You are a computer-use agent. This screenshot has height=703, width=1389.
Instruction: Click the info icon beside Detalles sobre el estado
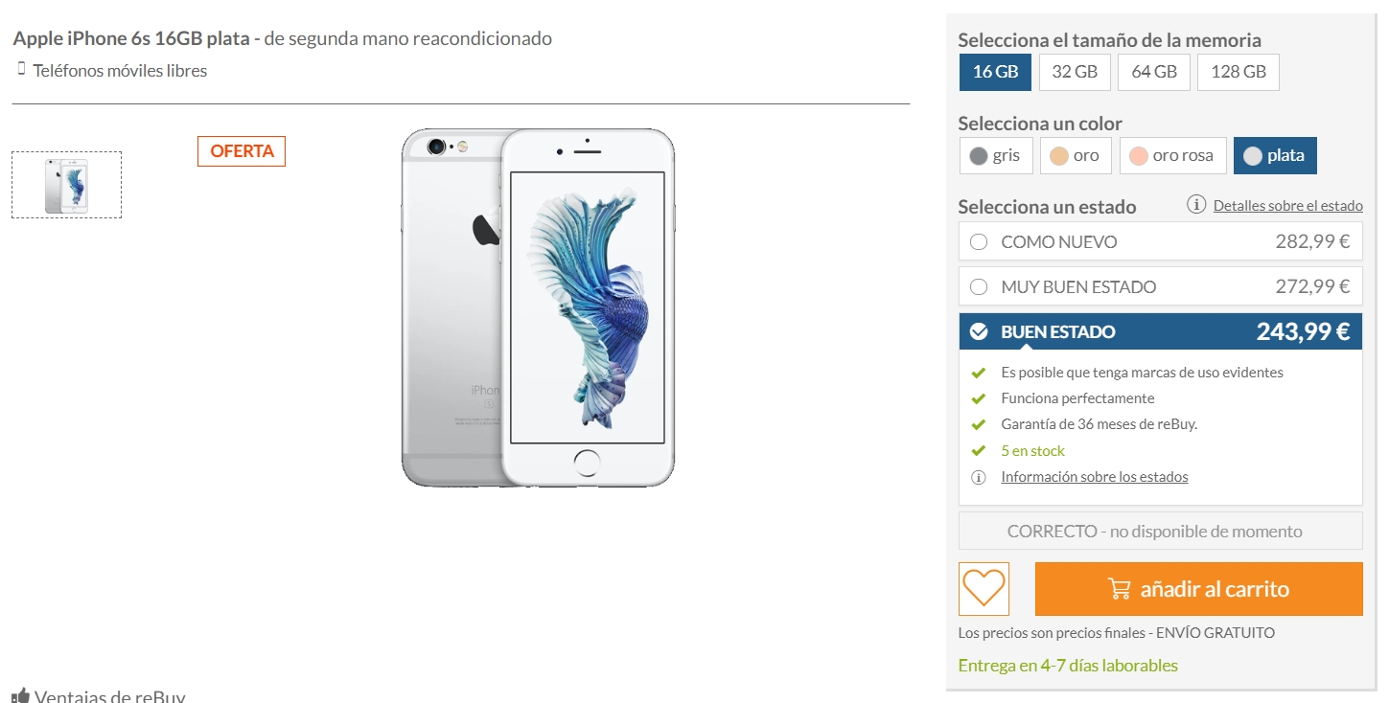(x=1196, y=205)
